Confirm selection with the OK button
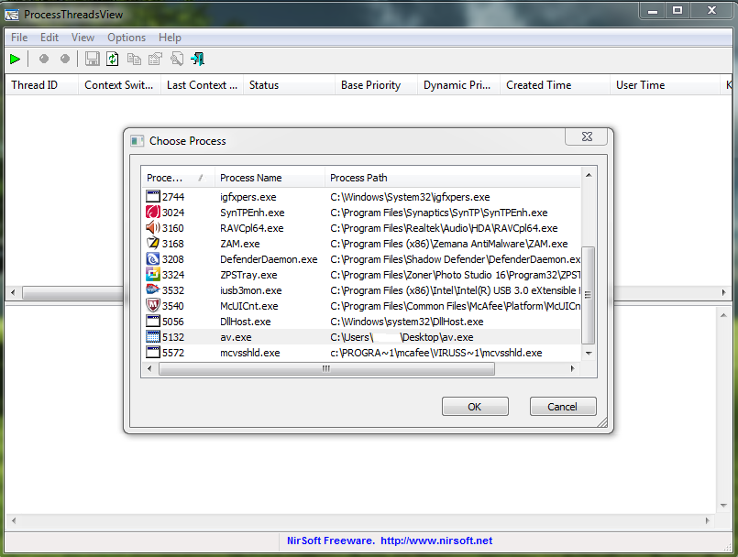Viewport: 738px width, 557px height. (x=475, y=407)
